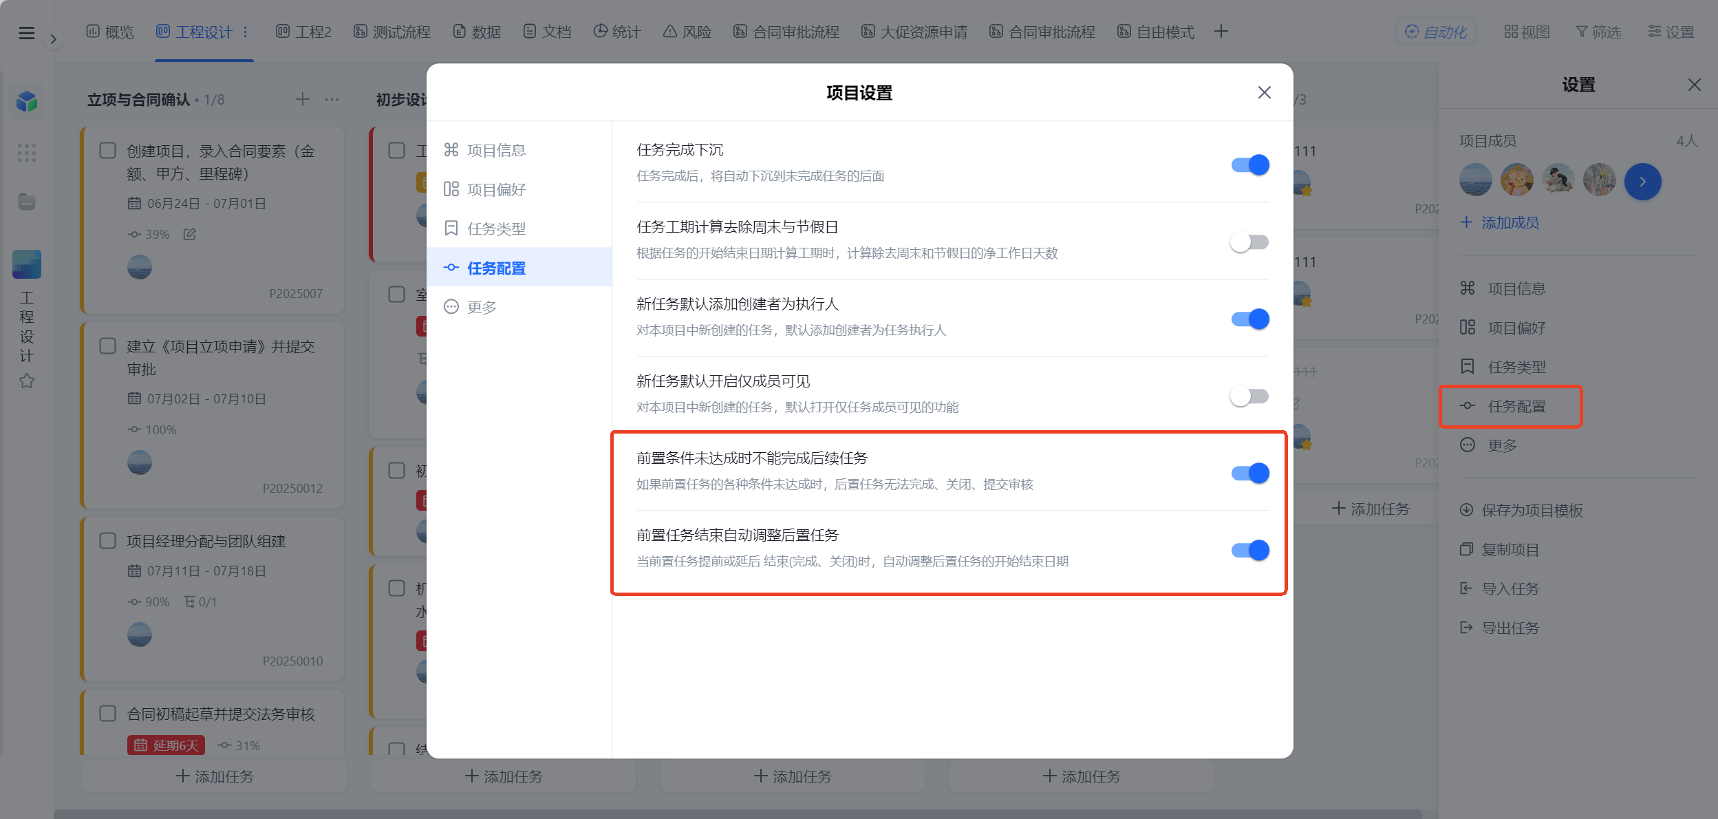Screen dimensions: 1718x819
Task: Check the 创建项目，录入合同要素 task checkbox
Action: point(108,151)
